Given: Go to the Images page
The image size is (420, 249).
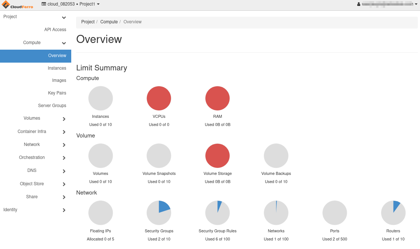Looking at the screenshot, I should (x=59, y=80).
